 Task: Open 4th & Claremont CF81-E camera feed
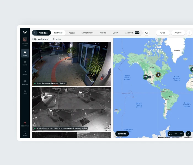click(x=71, y=109)
